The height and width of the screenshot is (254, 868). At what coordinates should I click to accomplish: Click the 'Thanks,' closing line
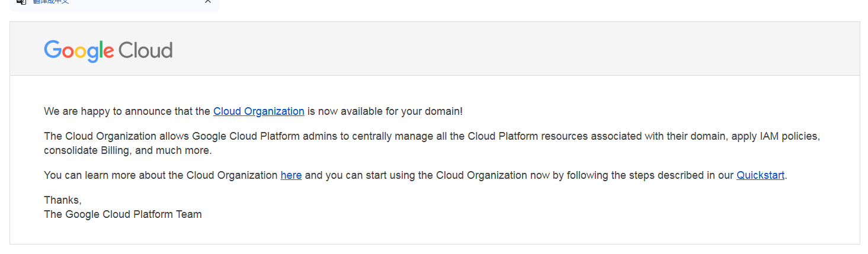point(63,200)
